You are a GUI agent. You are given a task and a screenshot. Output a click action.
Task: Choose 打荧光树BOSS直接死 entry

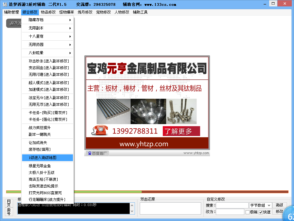(48, 193)
